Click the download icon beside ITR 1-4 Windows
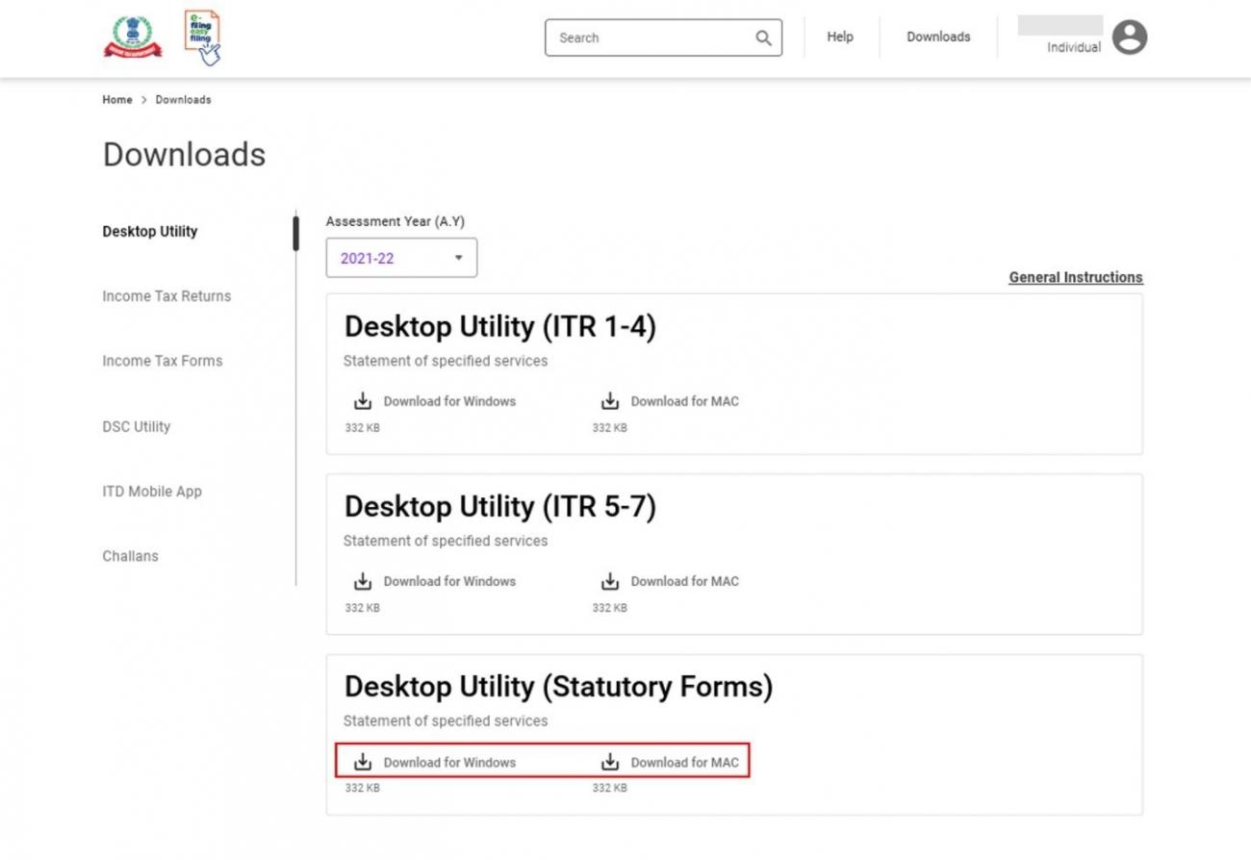Viewport: 1251px width, 860px height. (363, 399)
